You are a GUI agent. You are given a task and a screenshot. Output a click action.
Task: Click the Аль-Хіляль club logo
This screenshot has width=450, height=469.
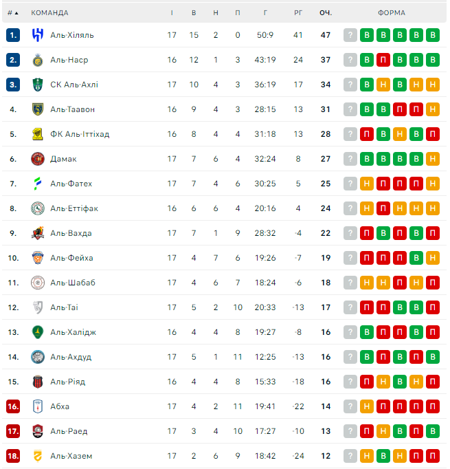tap(37, 35)
